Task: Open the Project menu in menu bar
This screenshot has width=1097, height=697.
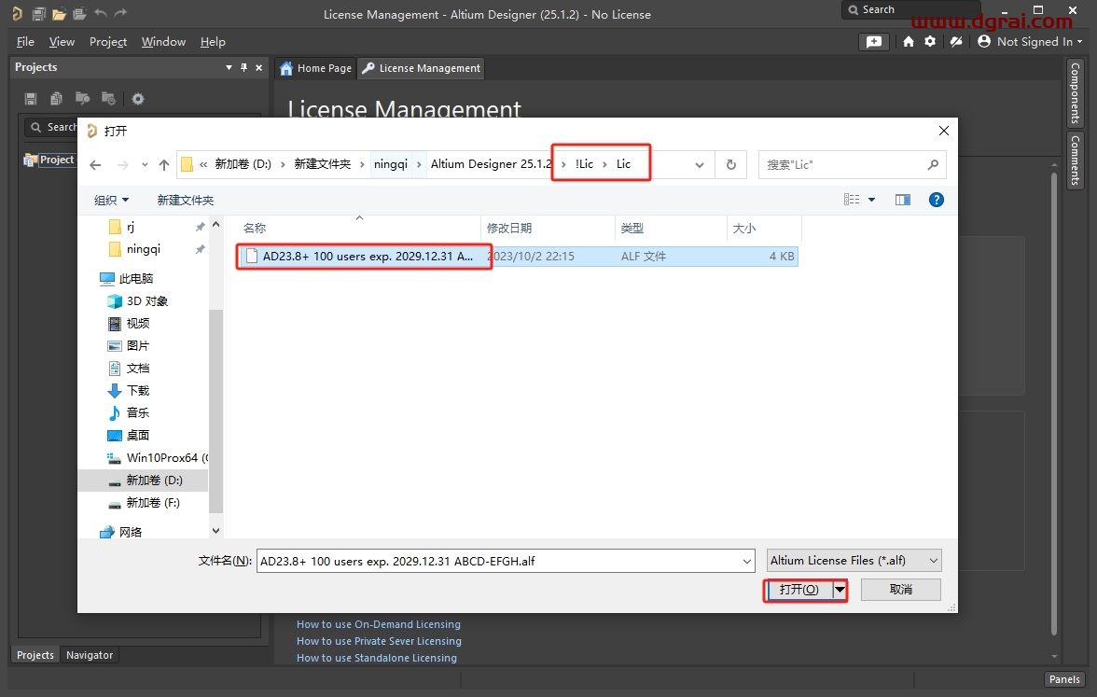Action: [108, 42]
